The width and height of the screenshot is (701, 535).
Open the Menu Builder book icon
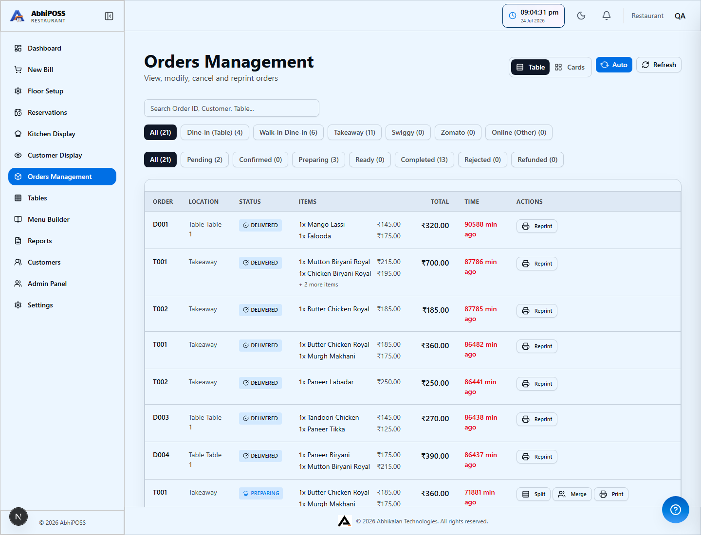pos(18,219)
